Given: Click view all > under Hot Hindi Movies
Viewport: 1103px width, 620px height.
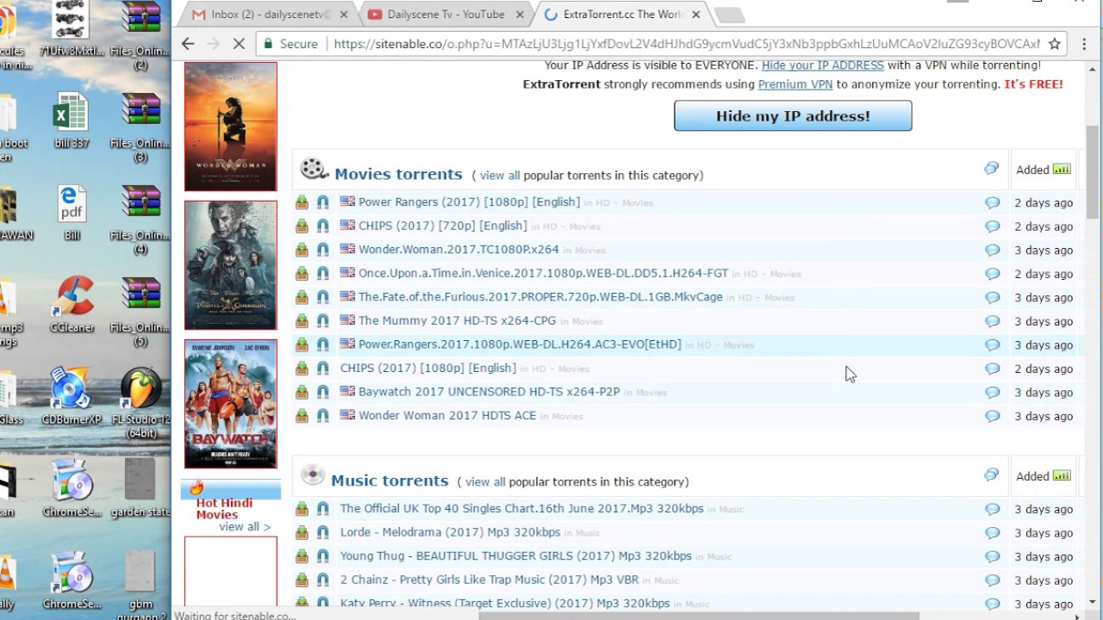Looking at the screenshot, I should click(x=245, y=527).
